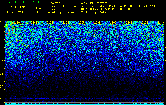Viewport: 166px width, 105px height.
Task: Click the 0.8 kHz axis label
Action: [x=2, y=73]
